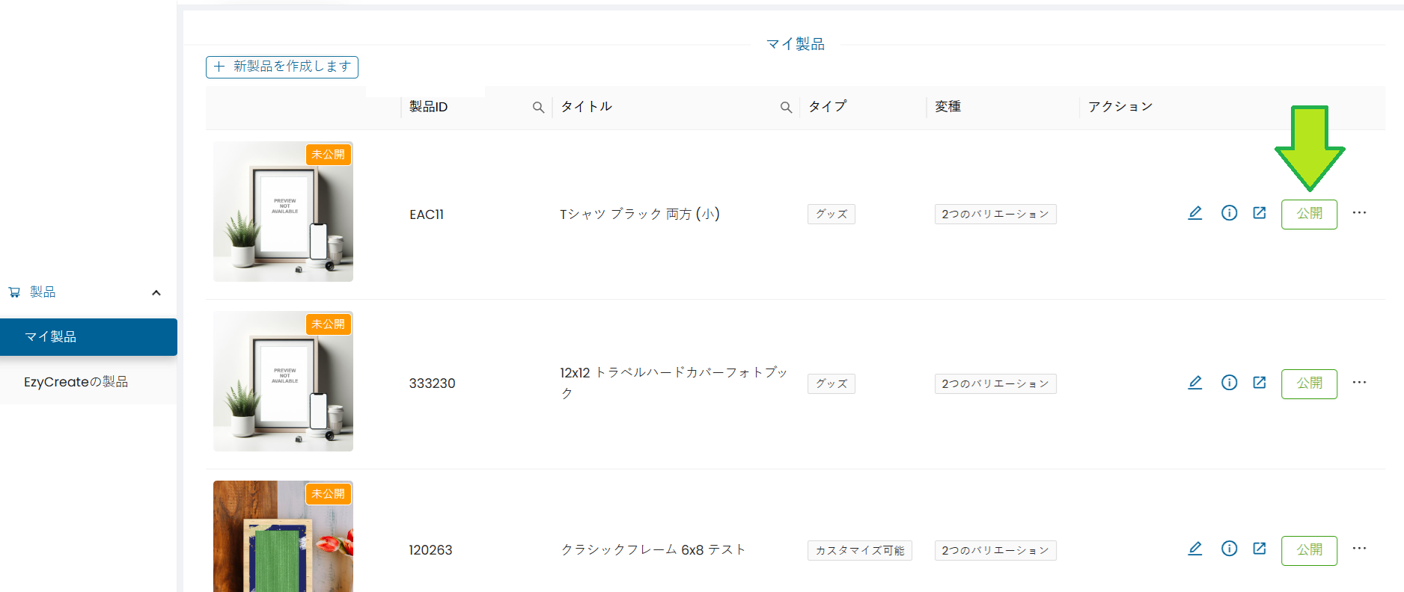The image size is (1404, 592).
Task: Show info icon for product 333230
Action: [1229, 383]
